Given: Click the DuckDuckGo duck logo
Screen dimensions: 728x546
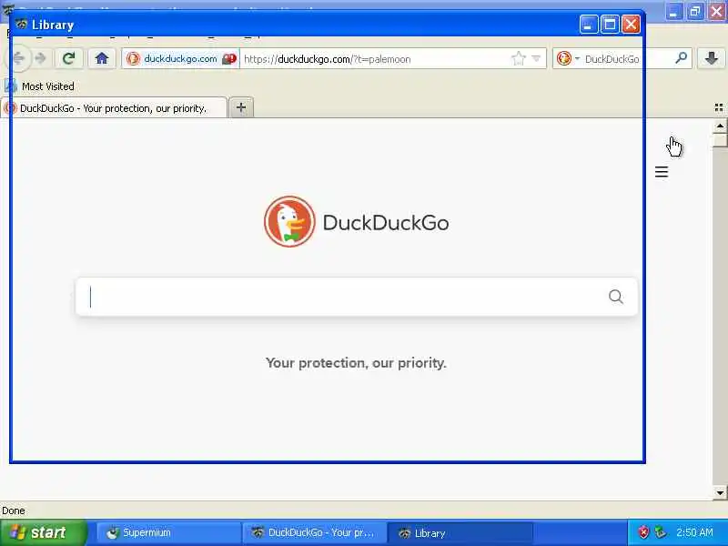Looking at the screenshot, I should coord(289,221).
